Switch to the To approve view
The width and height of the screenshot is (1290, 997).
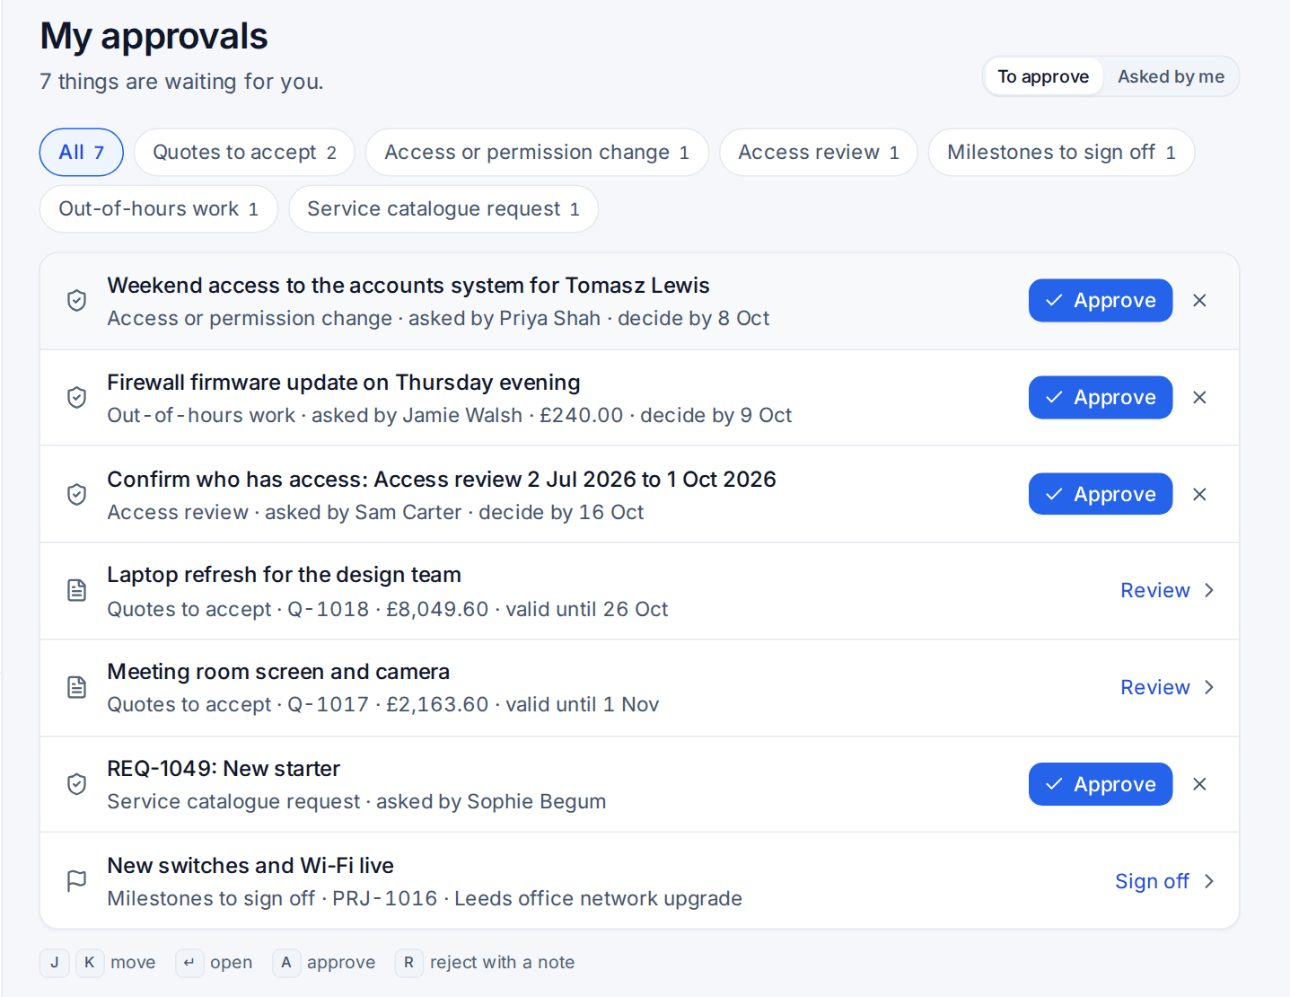[x=1043, y=76]
